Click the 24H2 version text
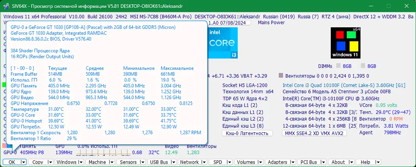The width and height of the screenshot is (416, 167). click(122, 17)
